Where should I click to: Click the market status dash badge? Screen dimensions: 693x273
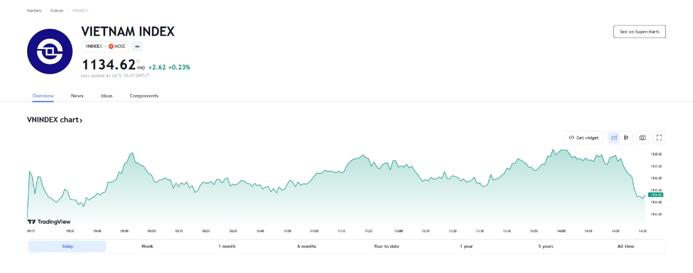[x=137, y=46]
